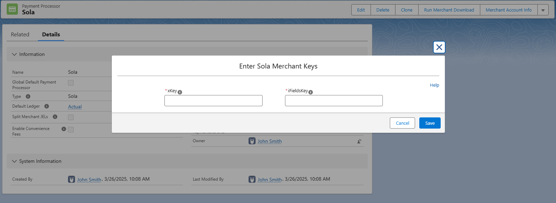The height and width of the screenshot is (203, 556).
Task: Open the Actual default ledger link
Action: [x=75, y=107]
